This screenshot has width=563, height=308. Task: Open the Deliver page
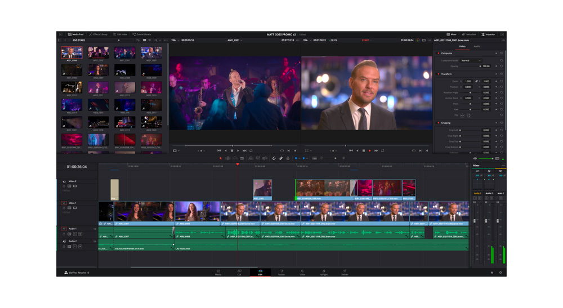345,272
